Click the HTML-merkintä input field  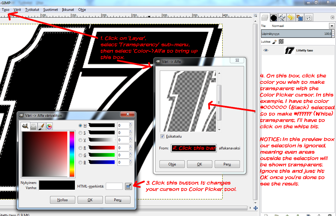(114, 186)
